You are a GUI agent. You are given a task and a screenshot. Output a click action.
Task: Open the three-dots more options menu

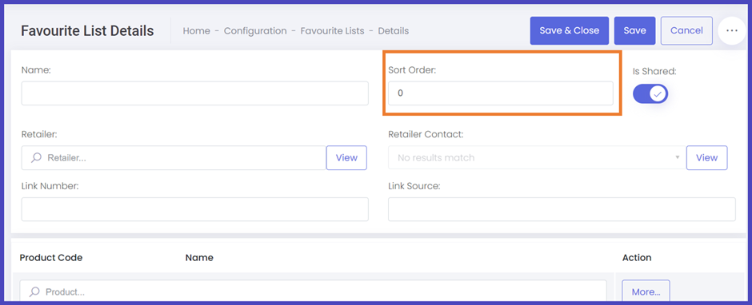click(731, 30)
